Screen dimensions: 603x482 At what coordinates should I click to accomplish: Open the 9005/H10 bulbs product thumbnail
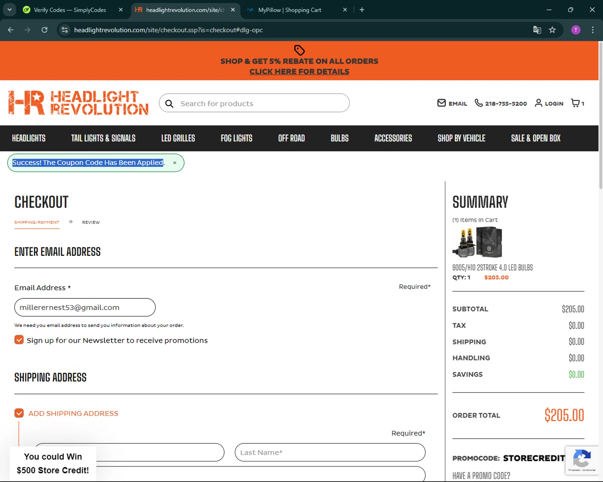pos(478,242)
